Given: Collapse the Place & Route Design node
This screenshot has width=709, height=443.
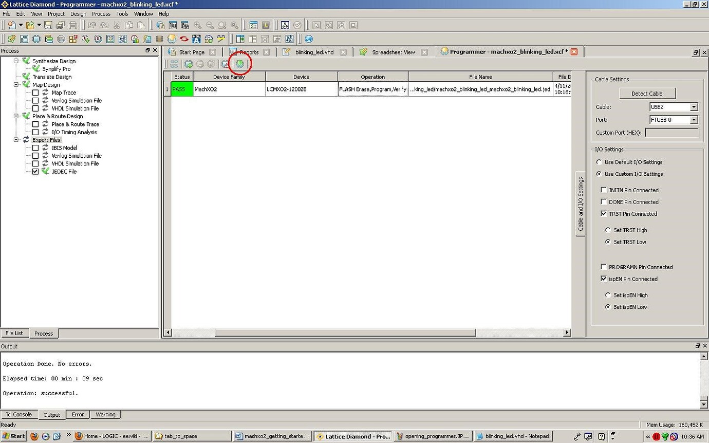Looking at the screenshot, I should click(16, 116).
